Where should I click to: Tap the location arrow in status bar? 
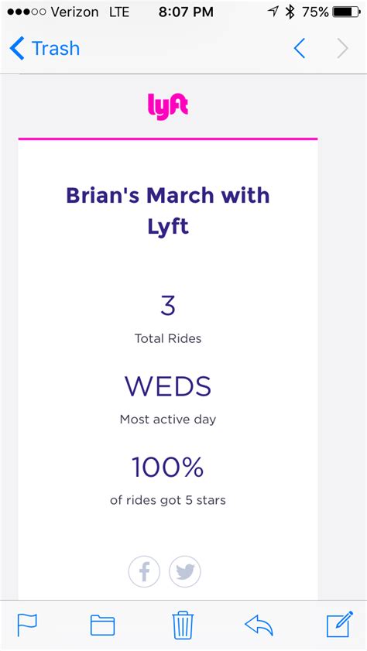[273, 12]
